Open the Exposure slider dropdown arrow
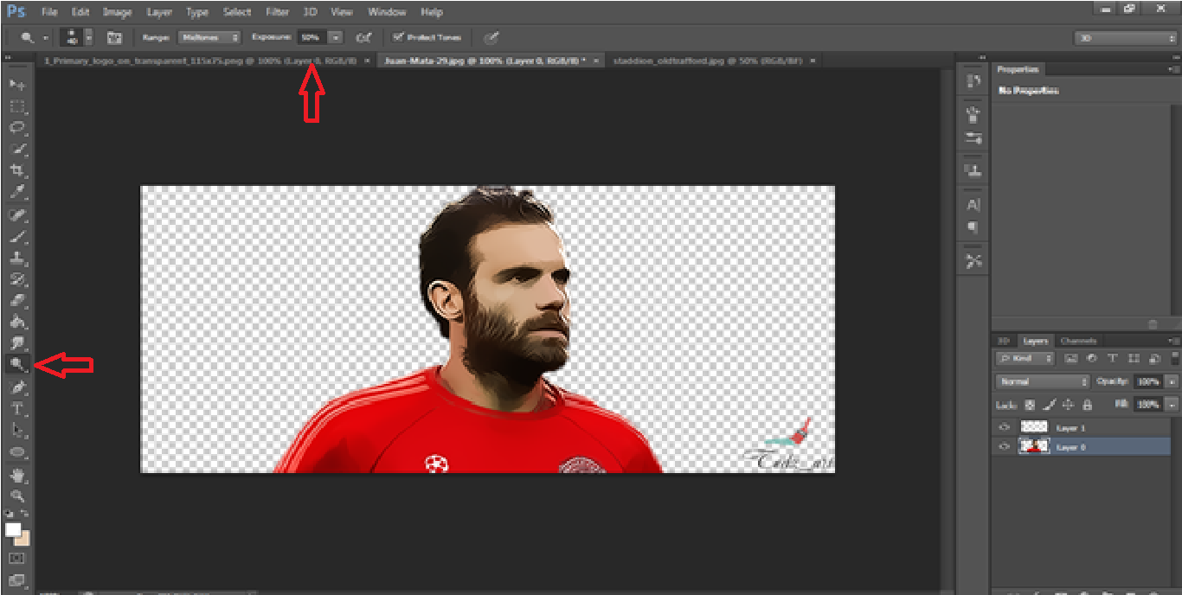This screenshot has height=595, width=1182. (x=336, y=37)
